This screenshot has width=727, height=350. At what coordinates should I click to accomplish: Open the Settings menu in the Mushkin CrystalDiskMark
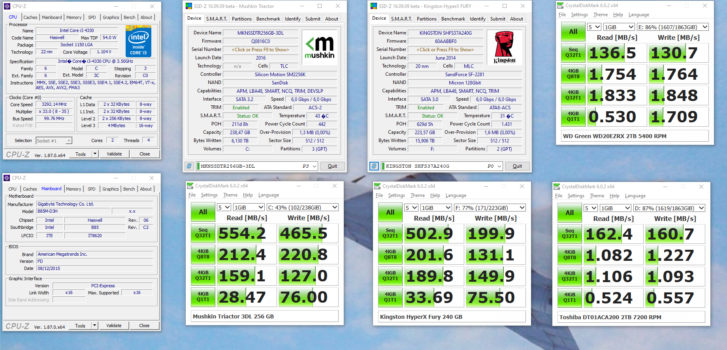(x=209, y=195)
